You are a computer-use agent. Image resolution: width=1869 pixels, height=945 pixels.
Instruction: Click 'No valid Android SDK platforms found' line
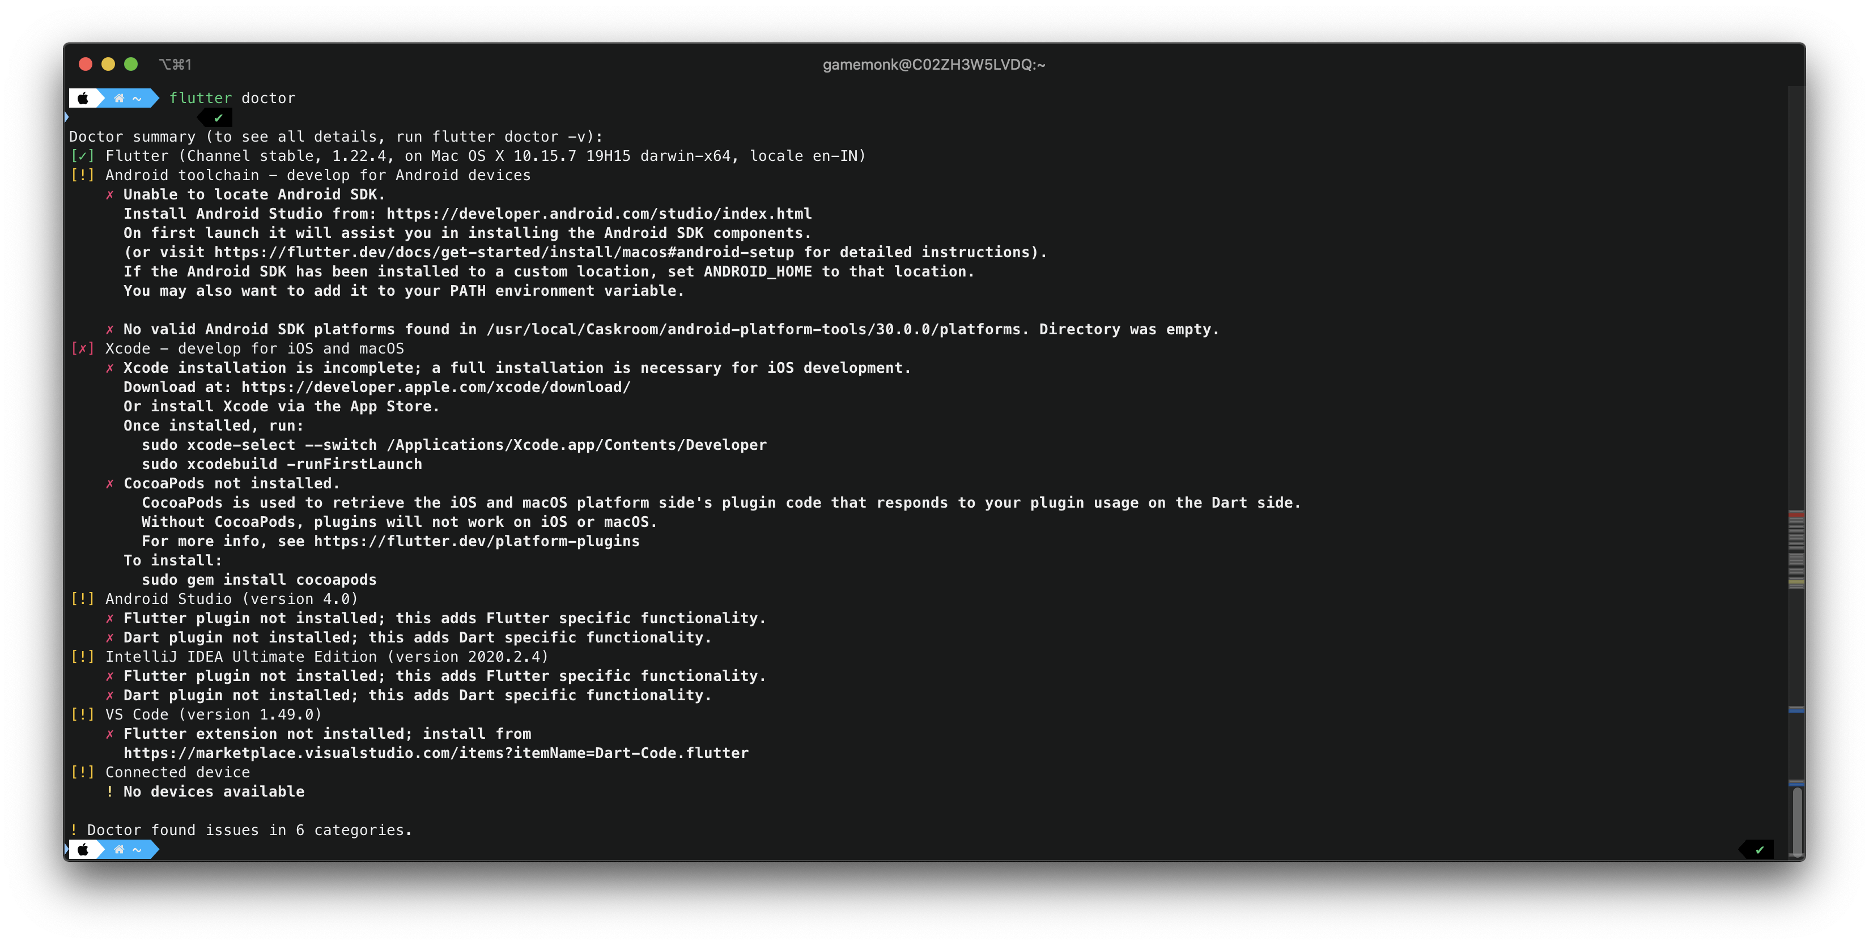click(x=671, y=329)
